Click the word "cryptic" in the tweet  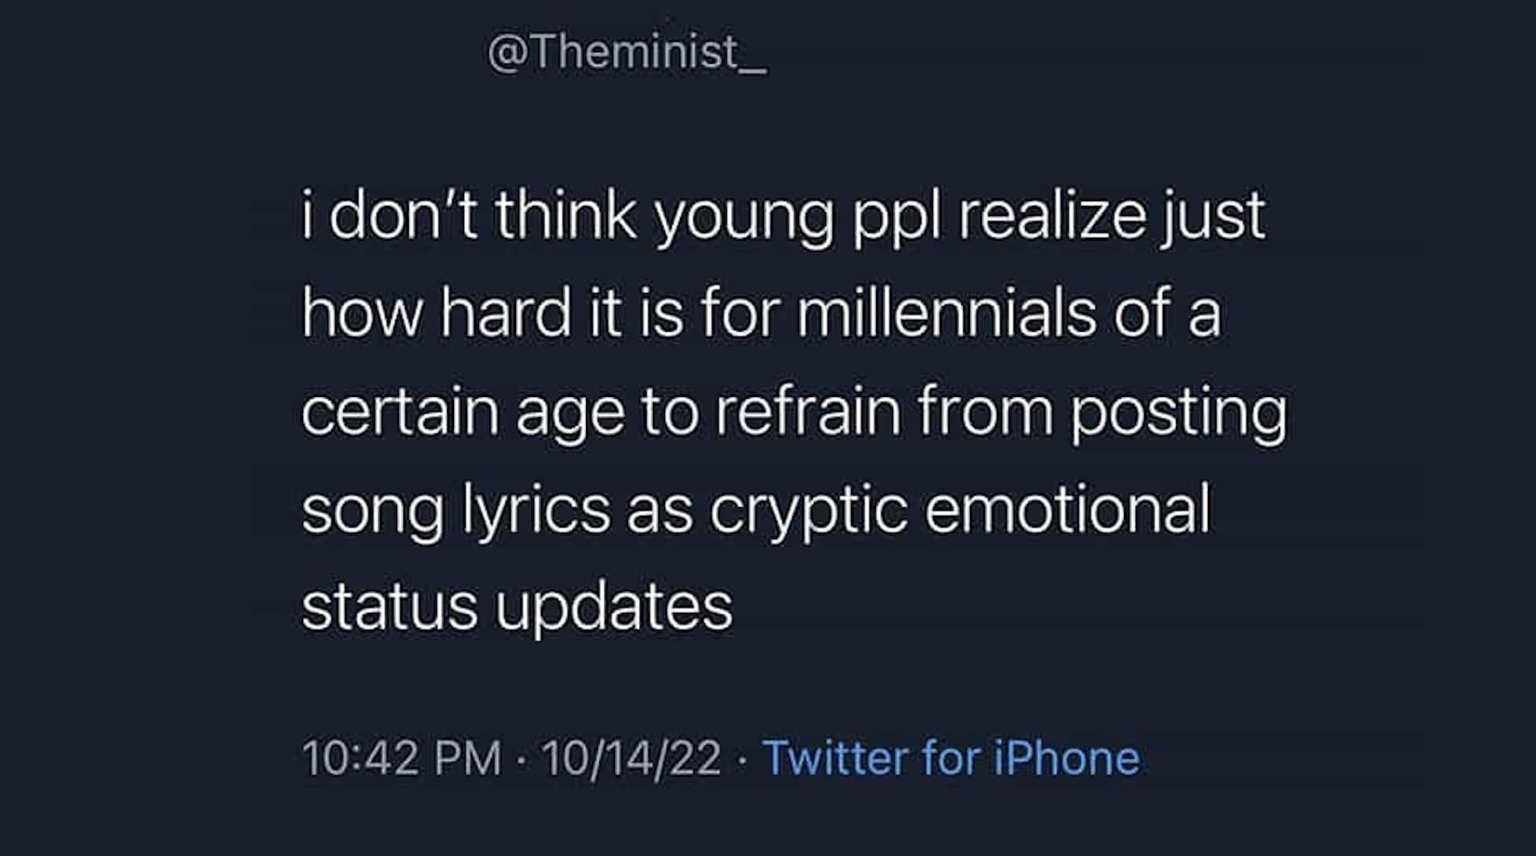tap(808, 510)
